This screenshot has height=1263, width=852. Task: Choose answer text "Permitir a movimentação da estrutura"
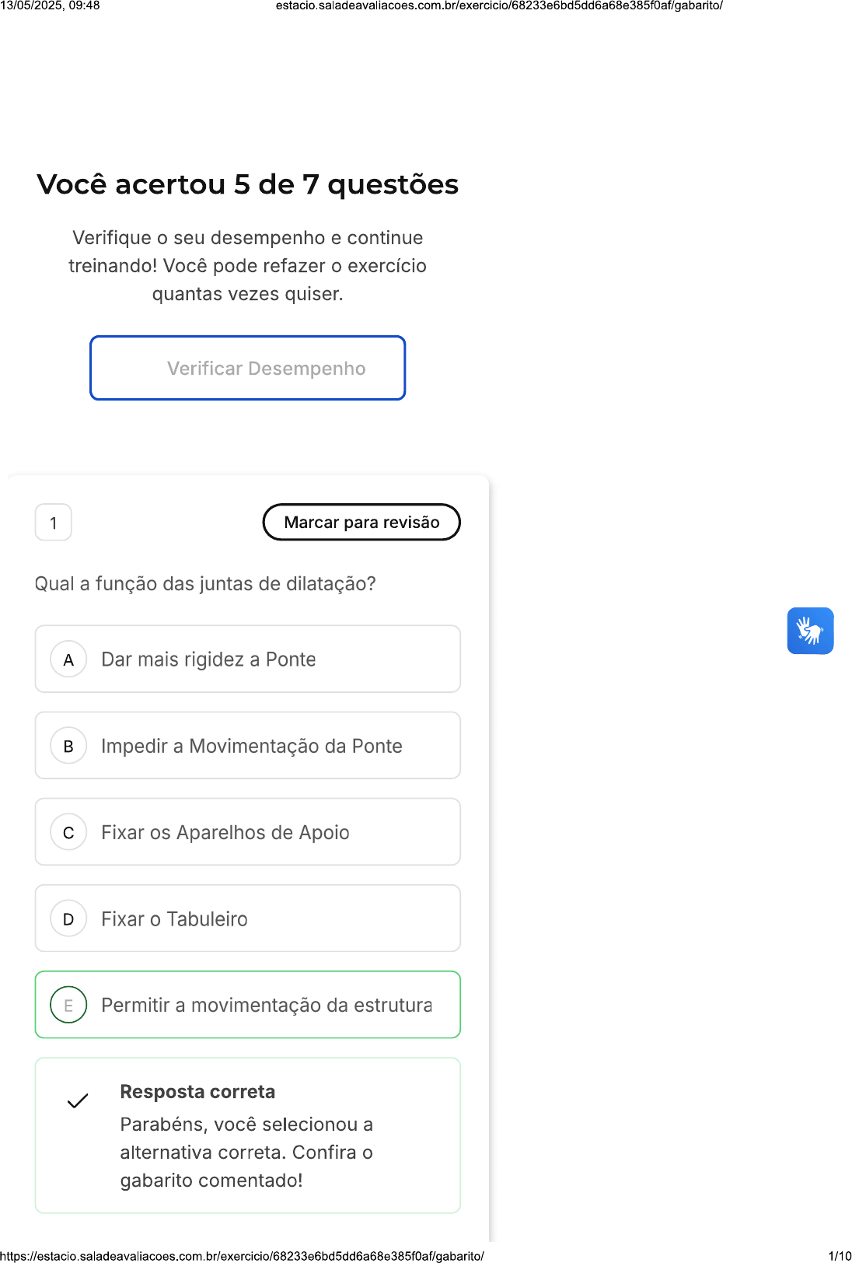(x=267, y=1005)
